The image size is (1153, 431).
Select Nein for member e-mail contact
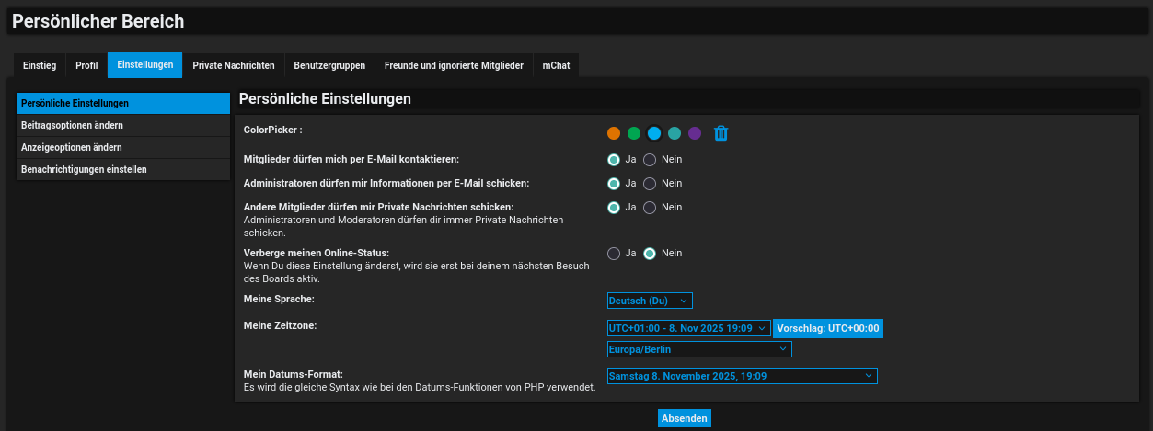pyautogui.click(x=650, y=160)
